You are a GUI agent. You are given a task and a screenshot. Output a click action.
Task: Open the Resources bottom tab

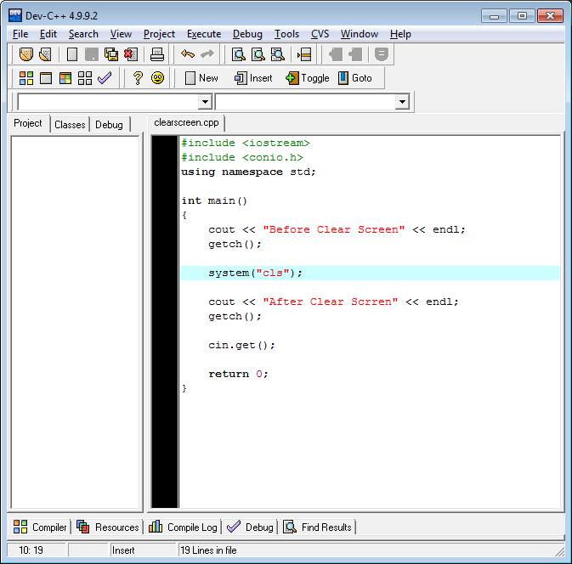(x=108, y=527)
